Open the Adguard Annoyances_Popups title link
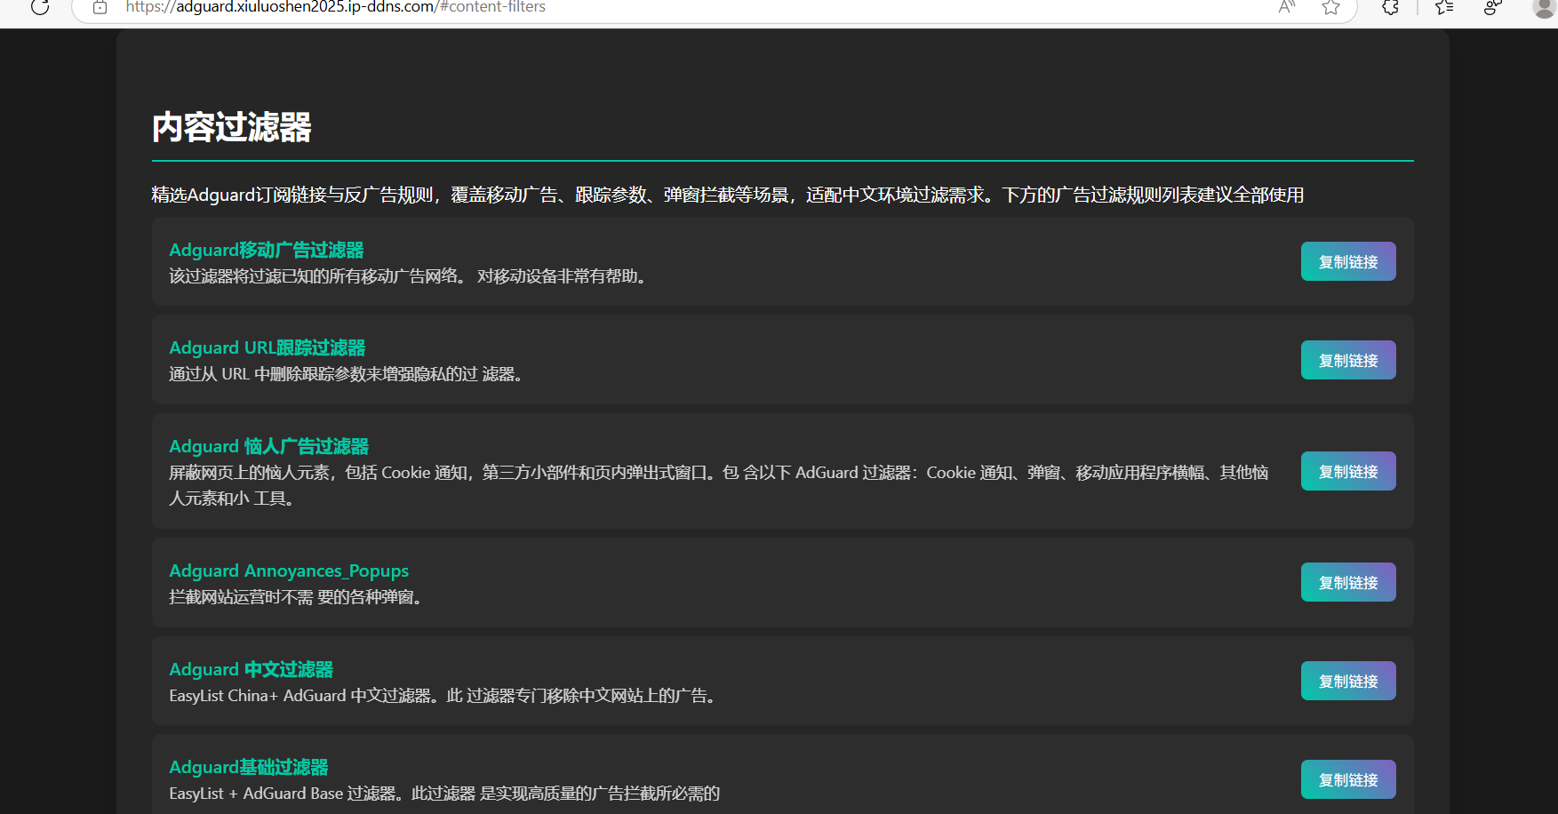The height and width of the screenshot is (814, 1558). pos(289,571)
